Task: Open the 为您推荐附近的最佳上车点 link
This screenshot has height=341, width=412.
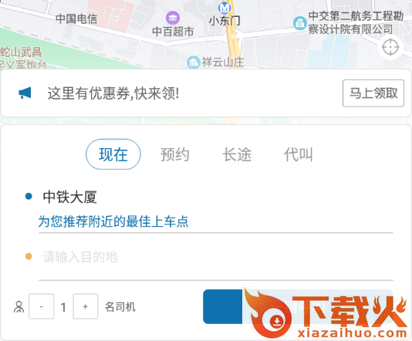Action: click(x=113, y=221)
